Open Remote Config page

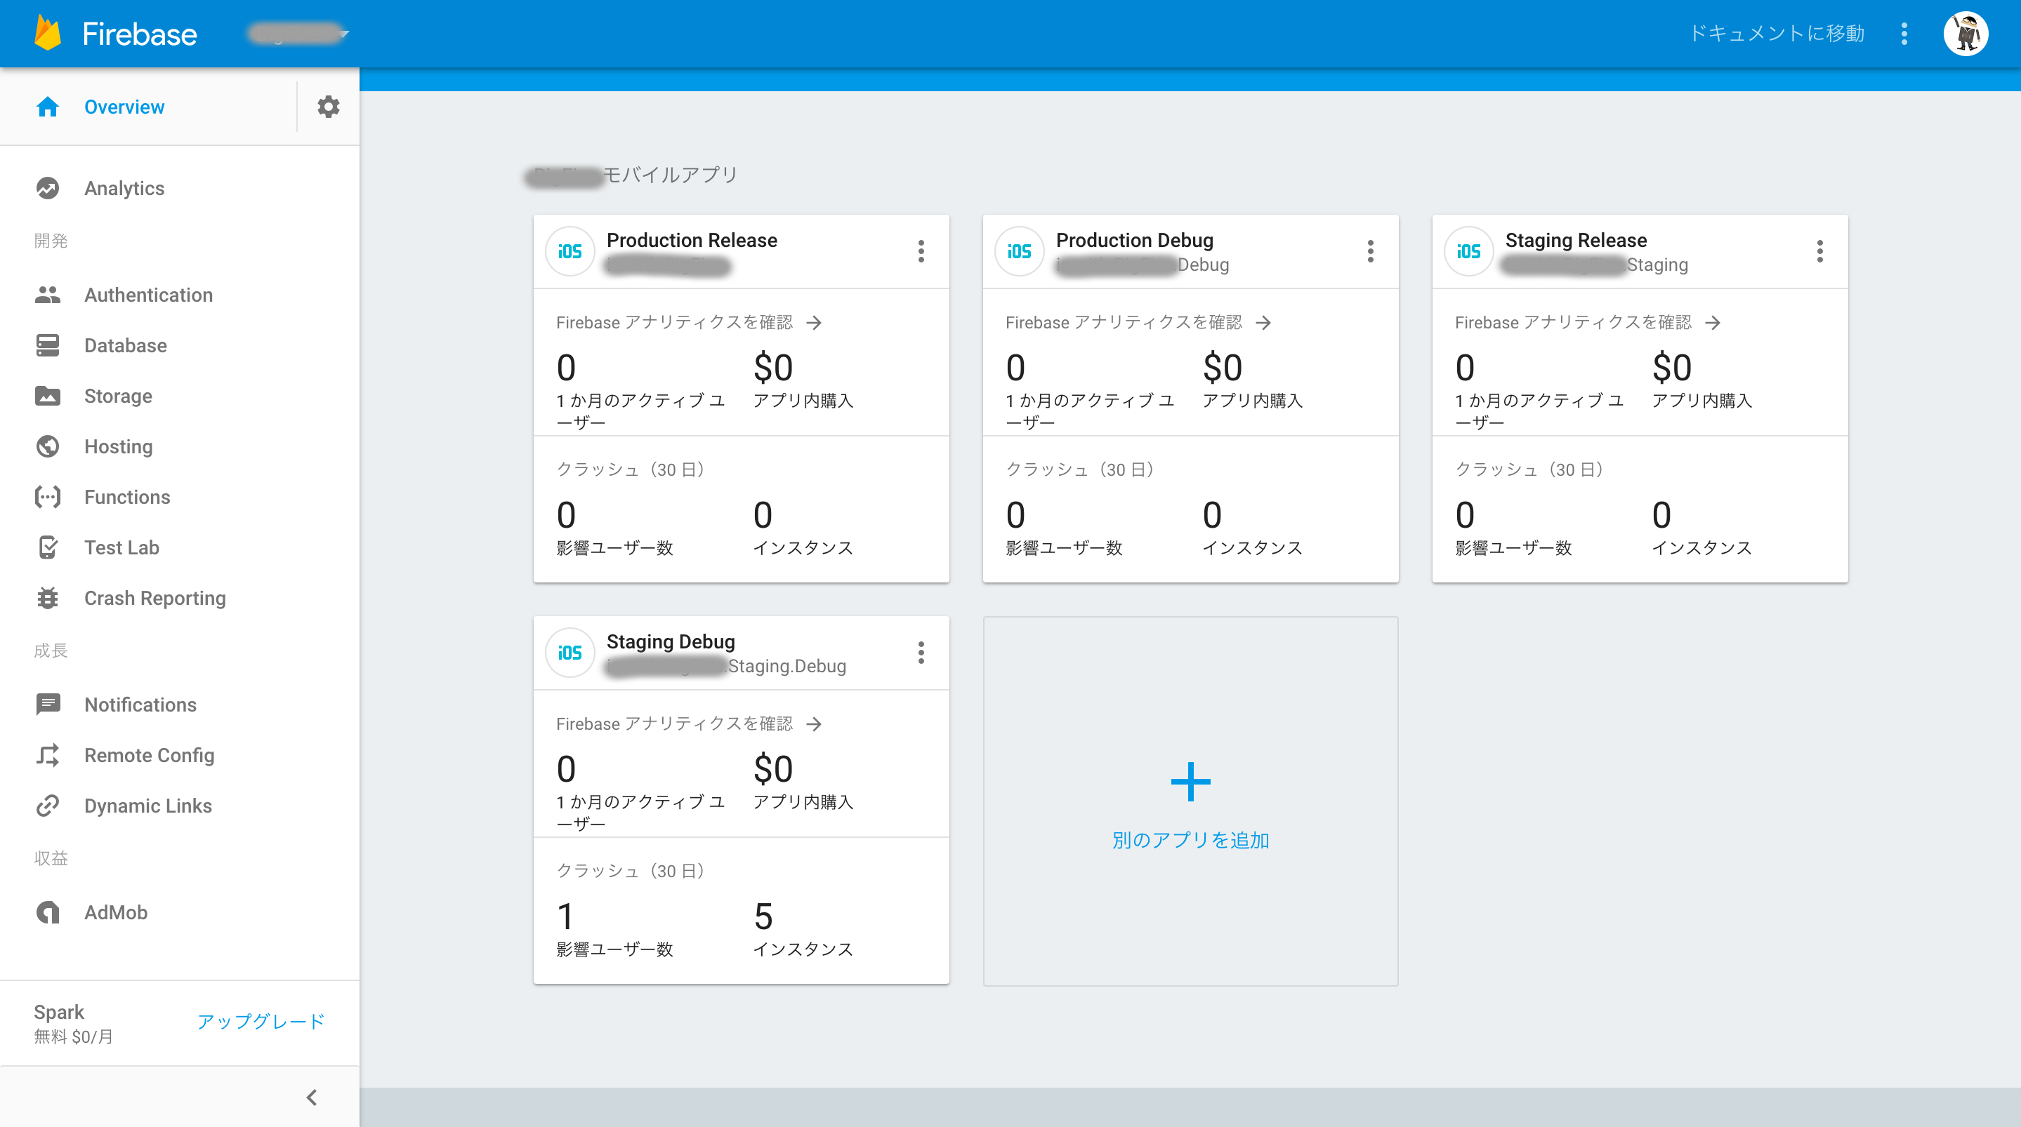(x=149, y=755)
